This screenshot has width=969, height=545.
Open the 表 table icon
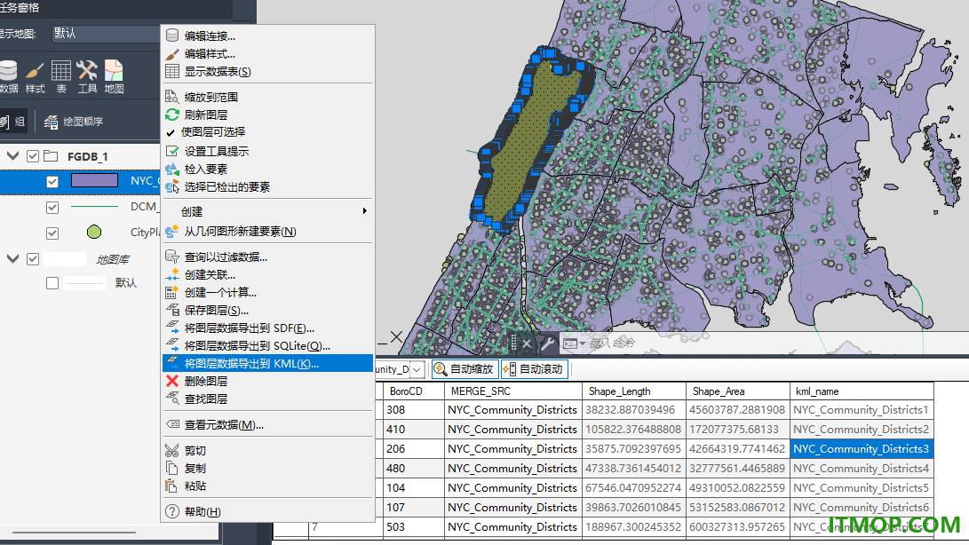pyautogui.click(x=61, y=76)
